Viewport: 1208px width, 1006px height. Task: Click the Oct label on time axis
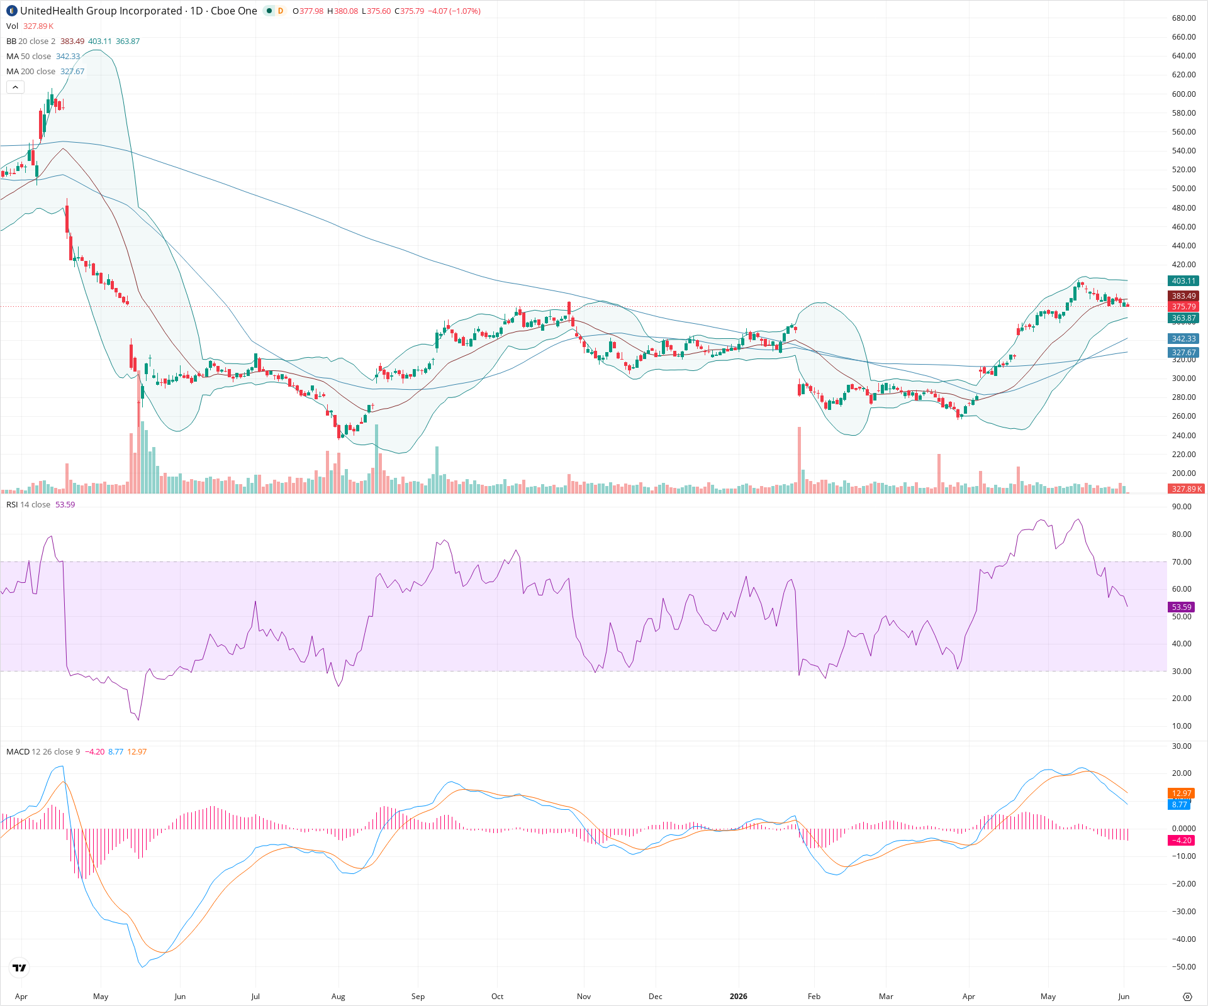point(498,997)
